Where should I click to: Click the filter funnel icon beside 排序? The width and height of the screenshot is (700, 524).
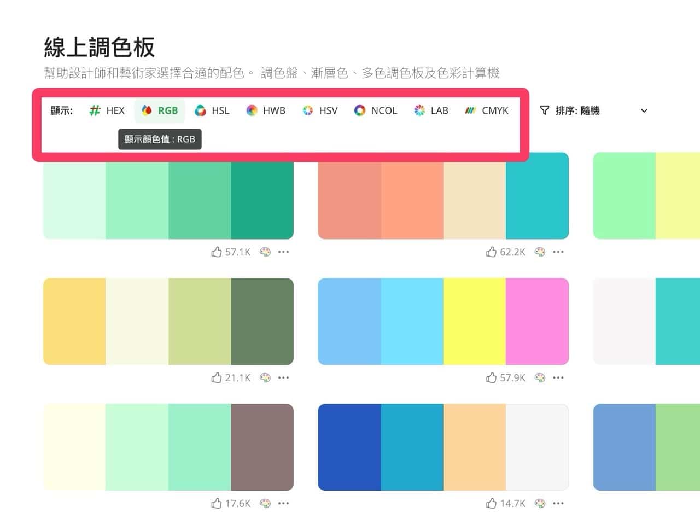545,110
